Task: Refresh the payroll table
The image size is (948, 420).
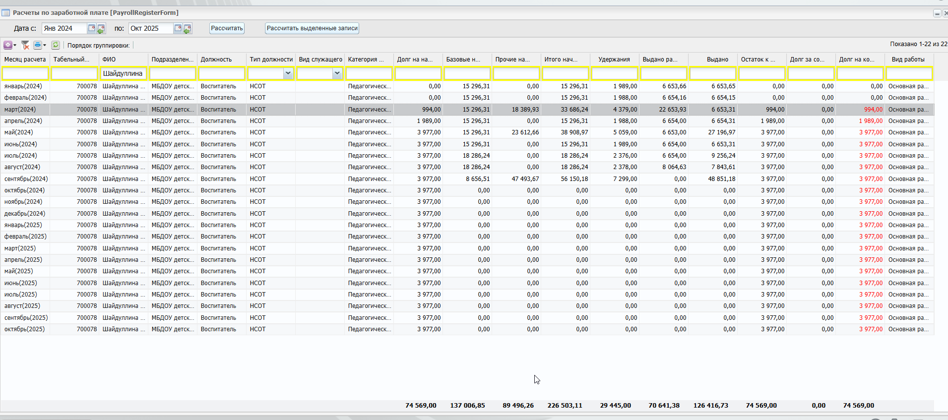Action: click(56, 45)
